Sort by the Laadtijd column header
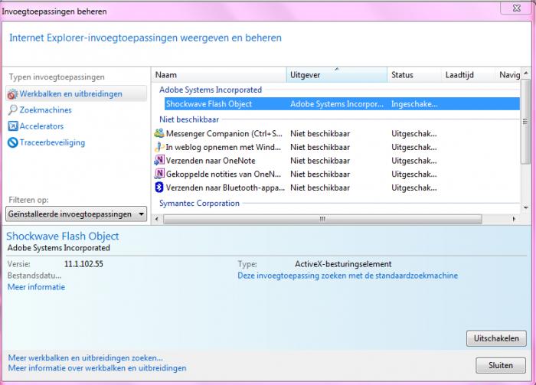 [469, 75]
